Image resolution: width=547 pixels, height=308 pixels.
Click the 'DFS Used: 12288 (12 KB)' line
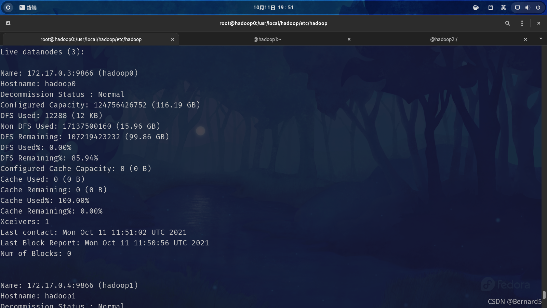[x=51, y=116]
